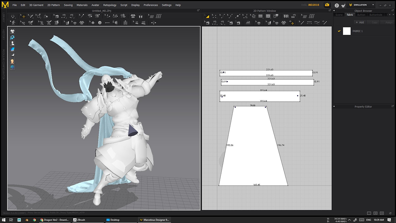
Task: Open the Sewing menu
Action: point(68,5)
